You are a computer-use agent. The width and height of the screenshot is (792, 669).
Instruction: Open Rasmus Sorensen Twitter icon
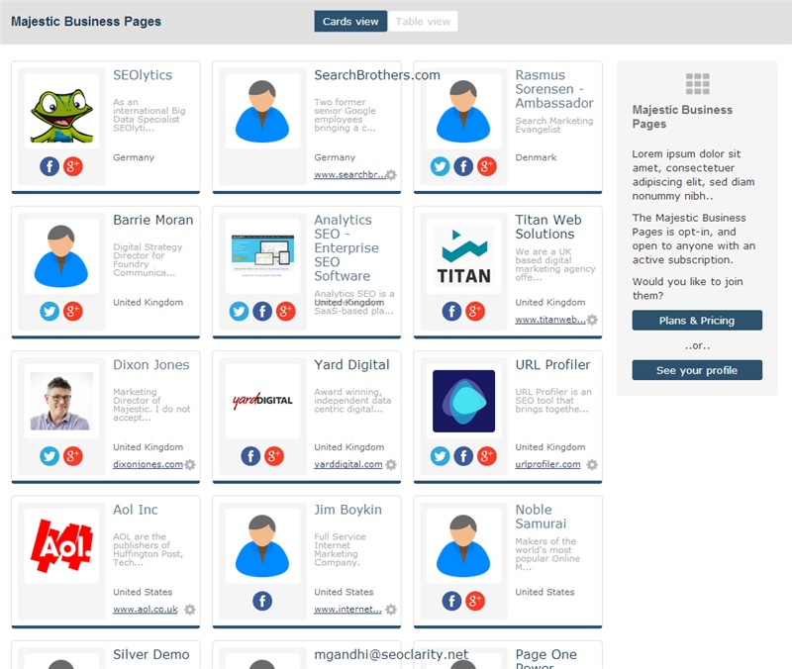tap(440, 166)
